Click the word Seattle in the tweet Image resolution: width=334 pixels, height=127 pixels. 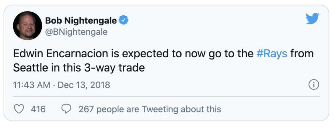(x=28, y=68)
